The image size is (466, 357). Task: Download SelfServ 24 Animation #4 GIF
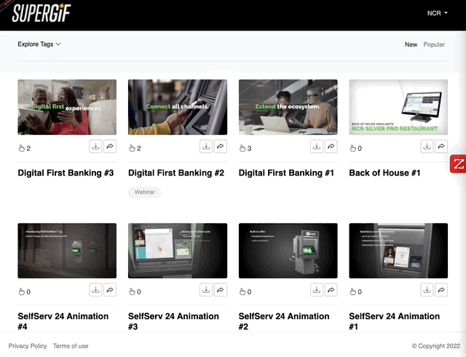click(95, 290)
